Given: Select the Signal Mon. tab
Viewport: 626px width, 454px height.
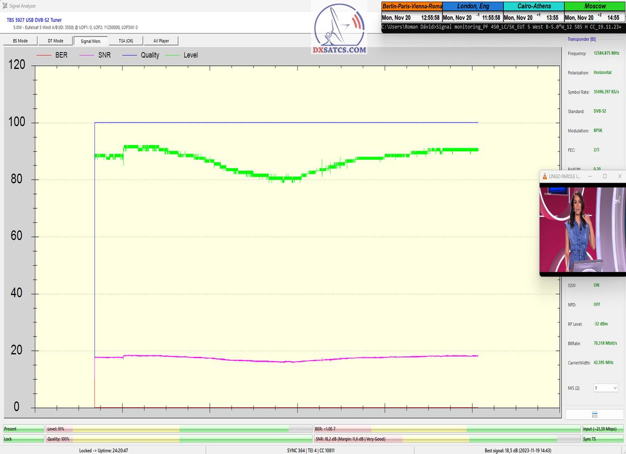Looking at the screenshot, I should point(91,41).
